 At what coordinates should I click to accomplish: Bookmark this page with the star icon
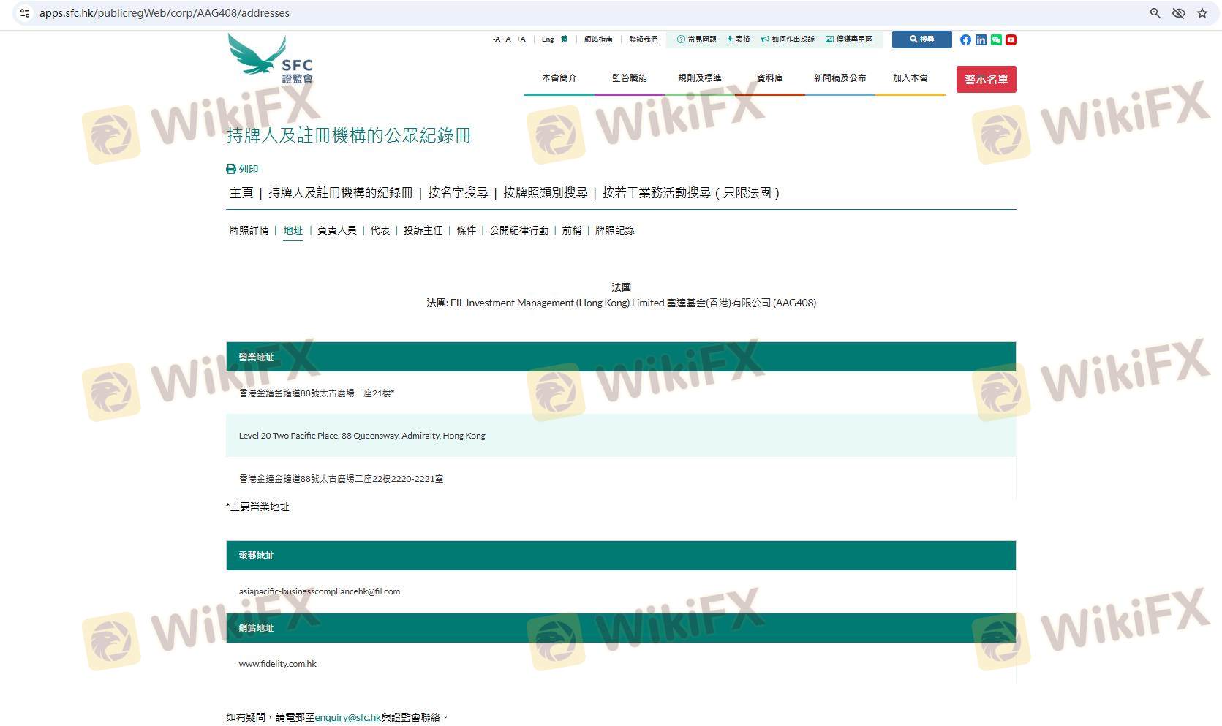(1202, 13)
